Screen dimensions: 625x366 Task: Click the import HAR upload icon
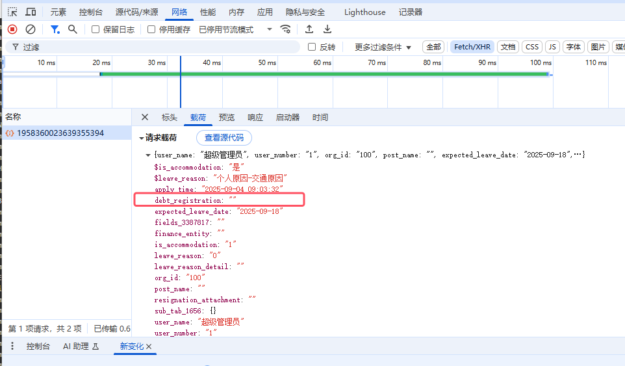309,29
